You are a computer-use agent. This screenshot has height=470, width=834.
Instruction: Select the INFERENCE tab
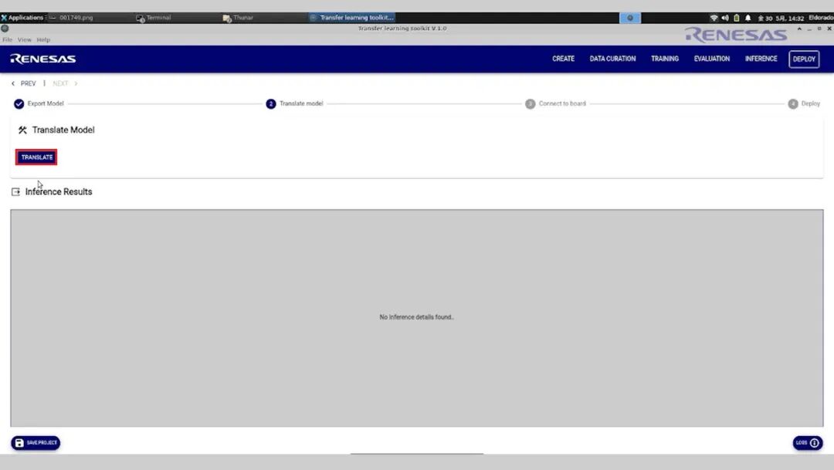coord(761,59)
